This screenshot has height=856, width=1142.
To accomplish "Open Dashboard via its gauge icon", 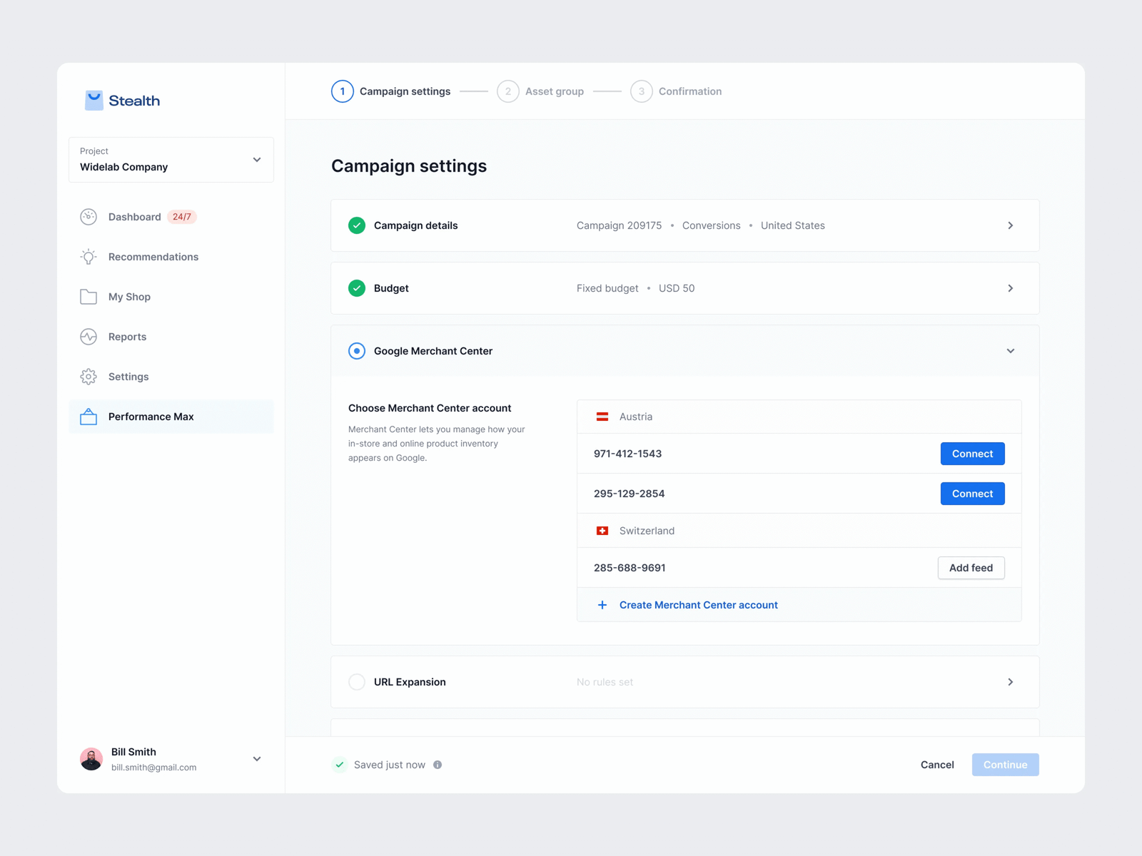I will (x=89, y=217).
